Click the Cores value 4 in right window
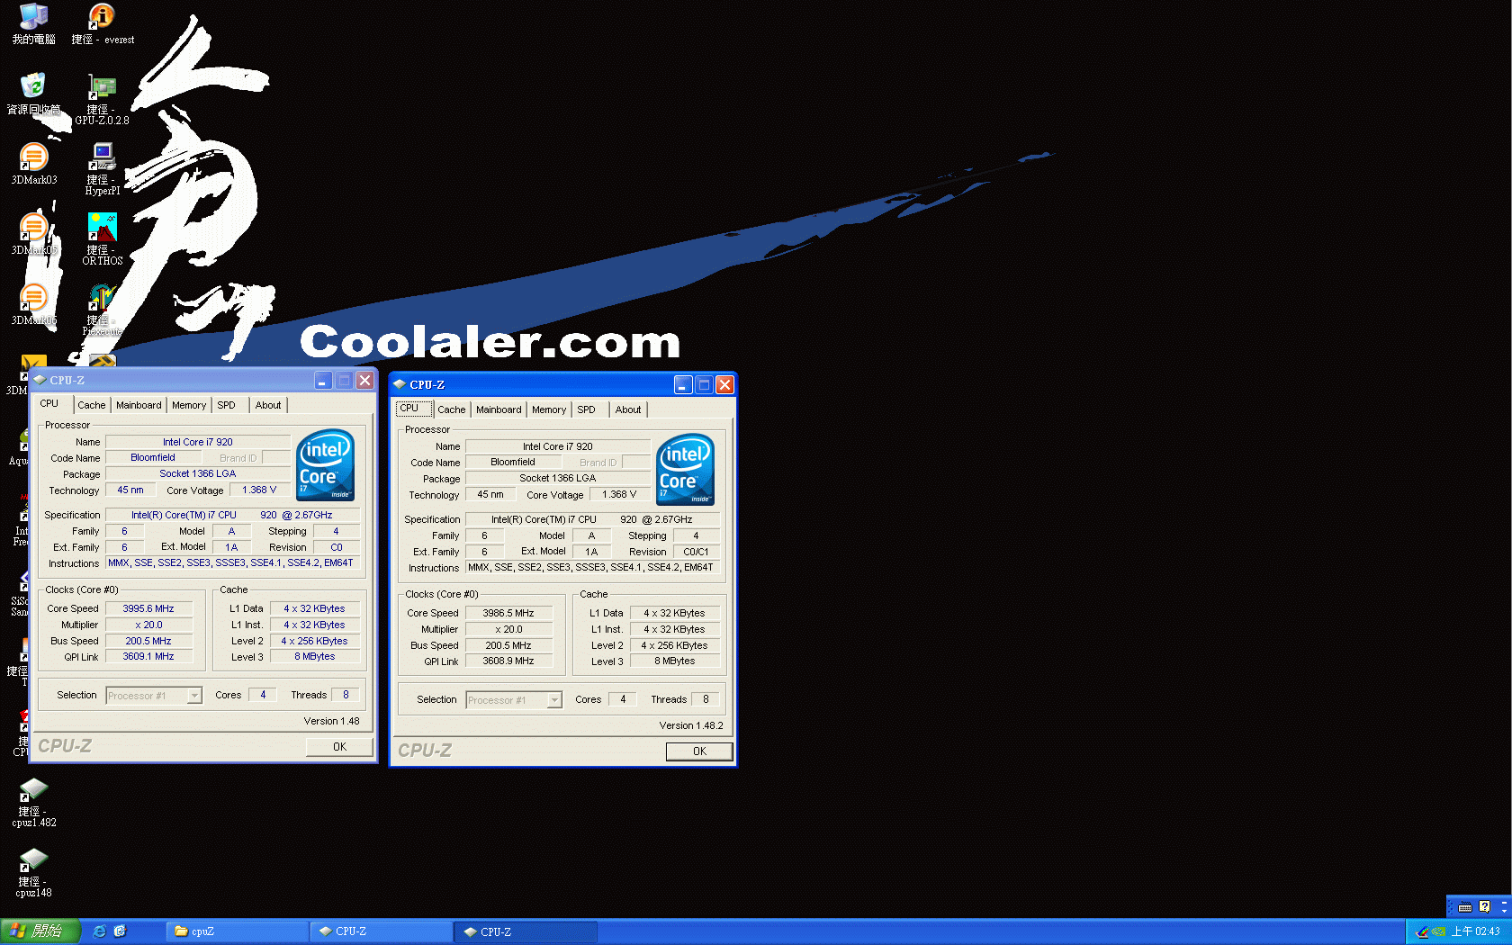This screenshot has width=1512, height=945. click(623, 699)
